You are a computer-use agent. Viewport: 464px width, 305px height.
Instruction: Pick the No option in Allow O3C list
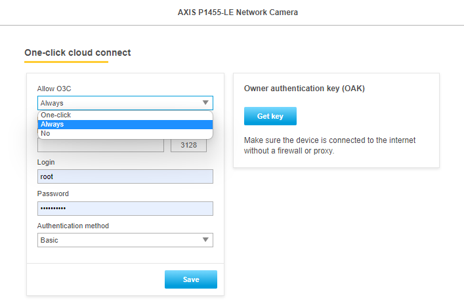[125, 133]
